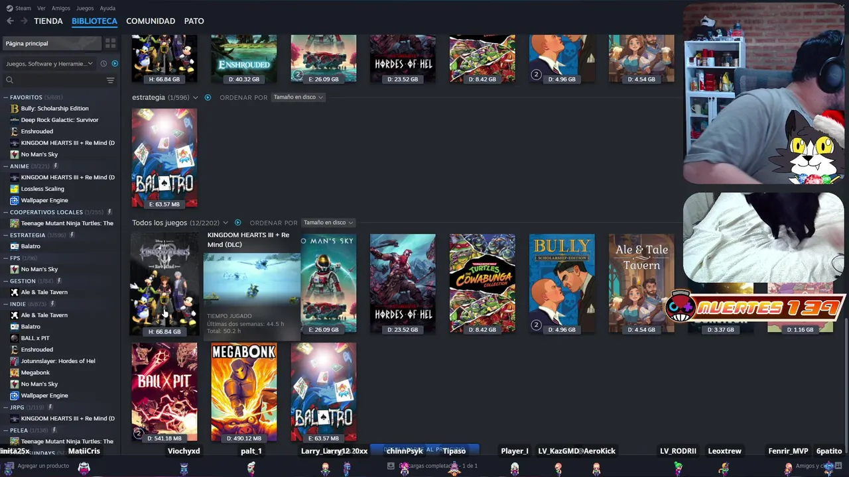Click the plus icon for Agregar un producto
849x477 pixels.
click(10, 466)
